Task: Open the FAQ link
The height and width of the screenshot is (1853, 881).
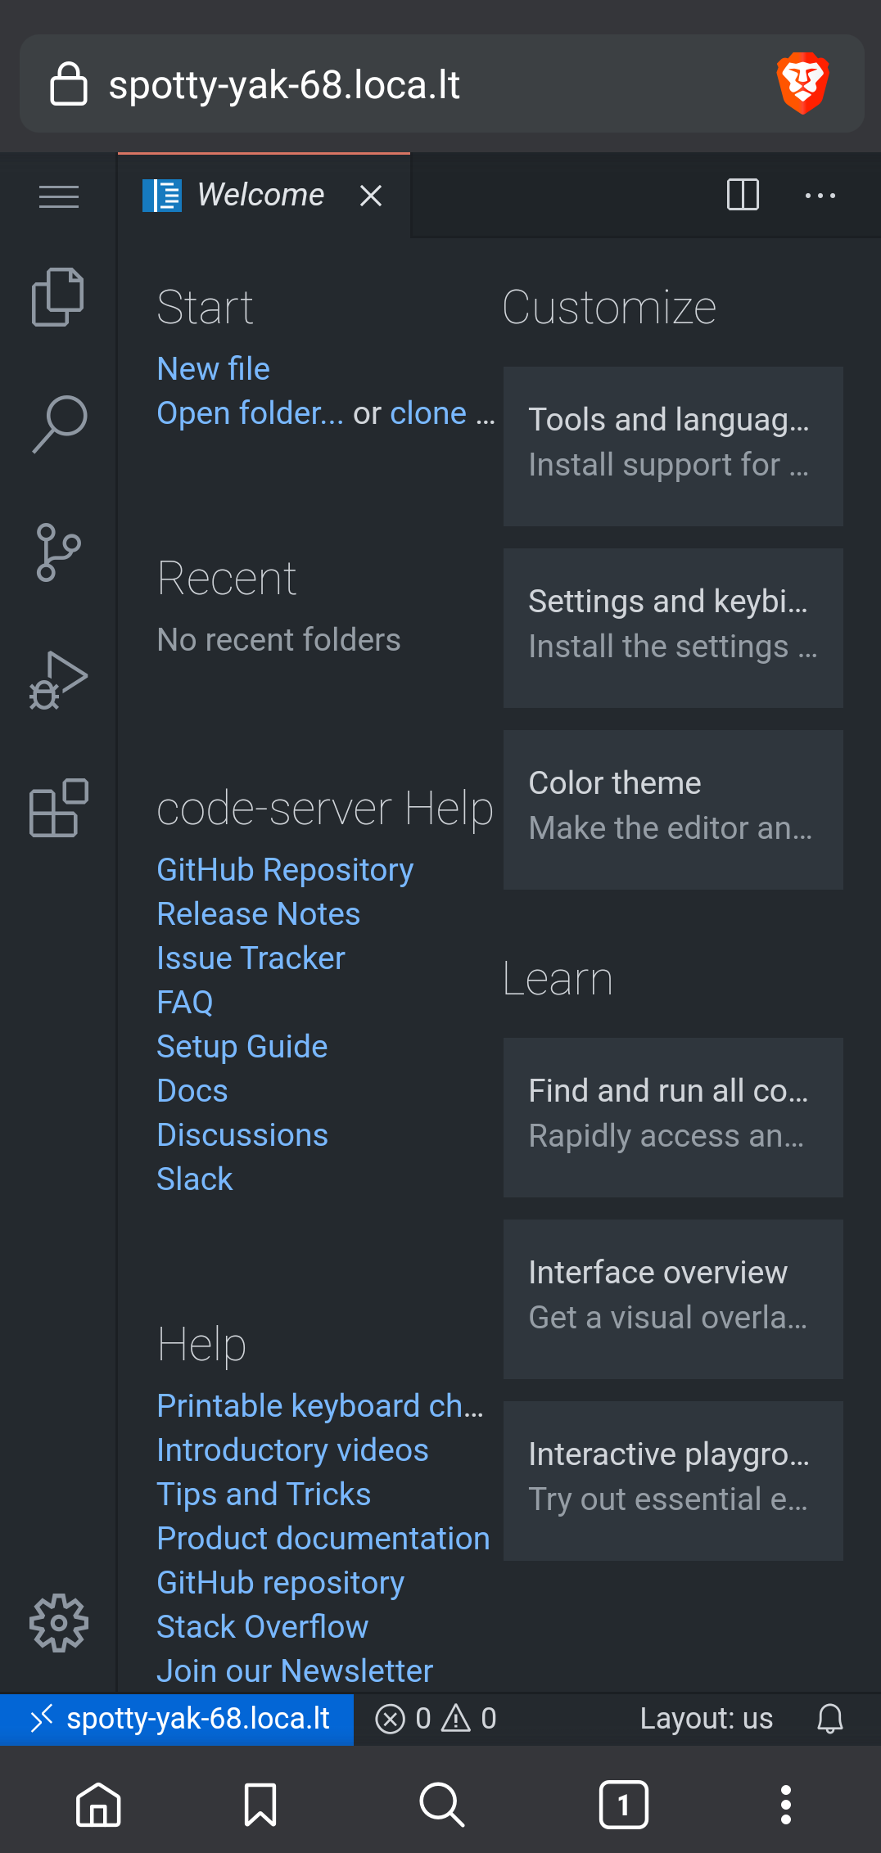Action: (185, 1003)
